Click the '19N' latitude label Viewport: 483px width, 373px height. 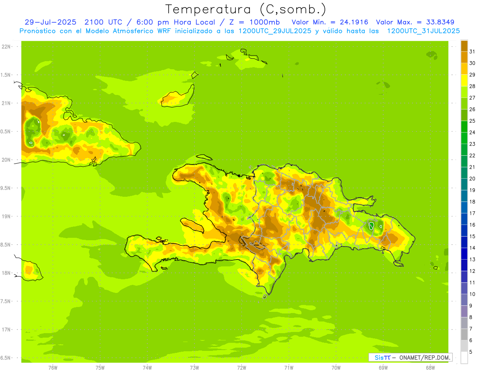(6, 216)
